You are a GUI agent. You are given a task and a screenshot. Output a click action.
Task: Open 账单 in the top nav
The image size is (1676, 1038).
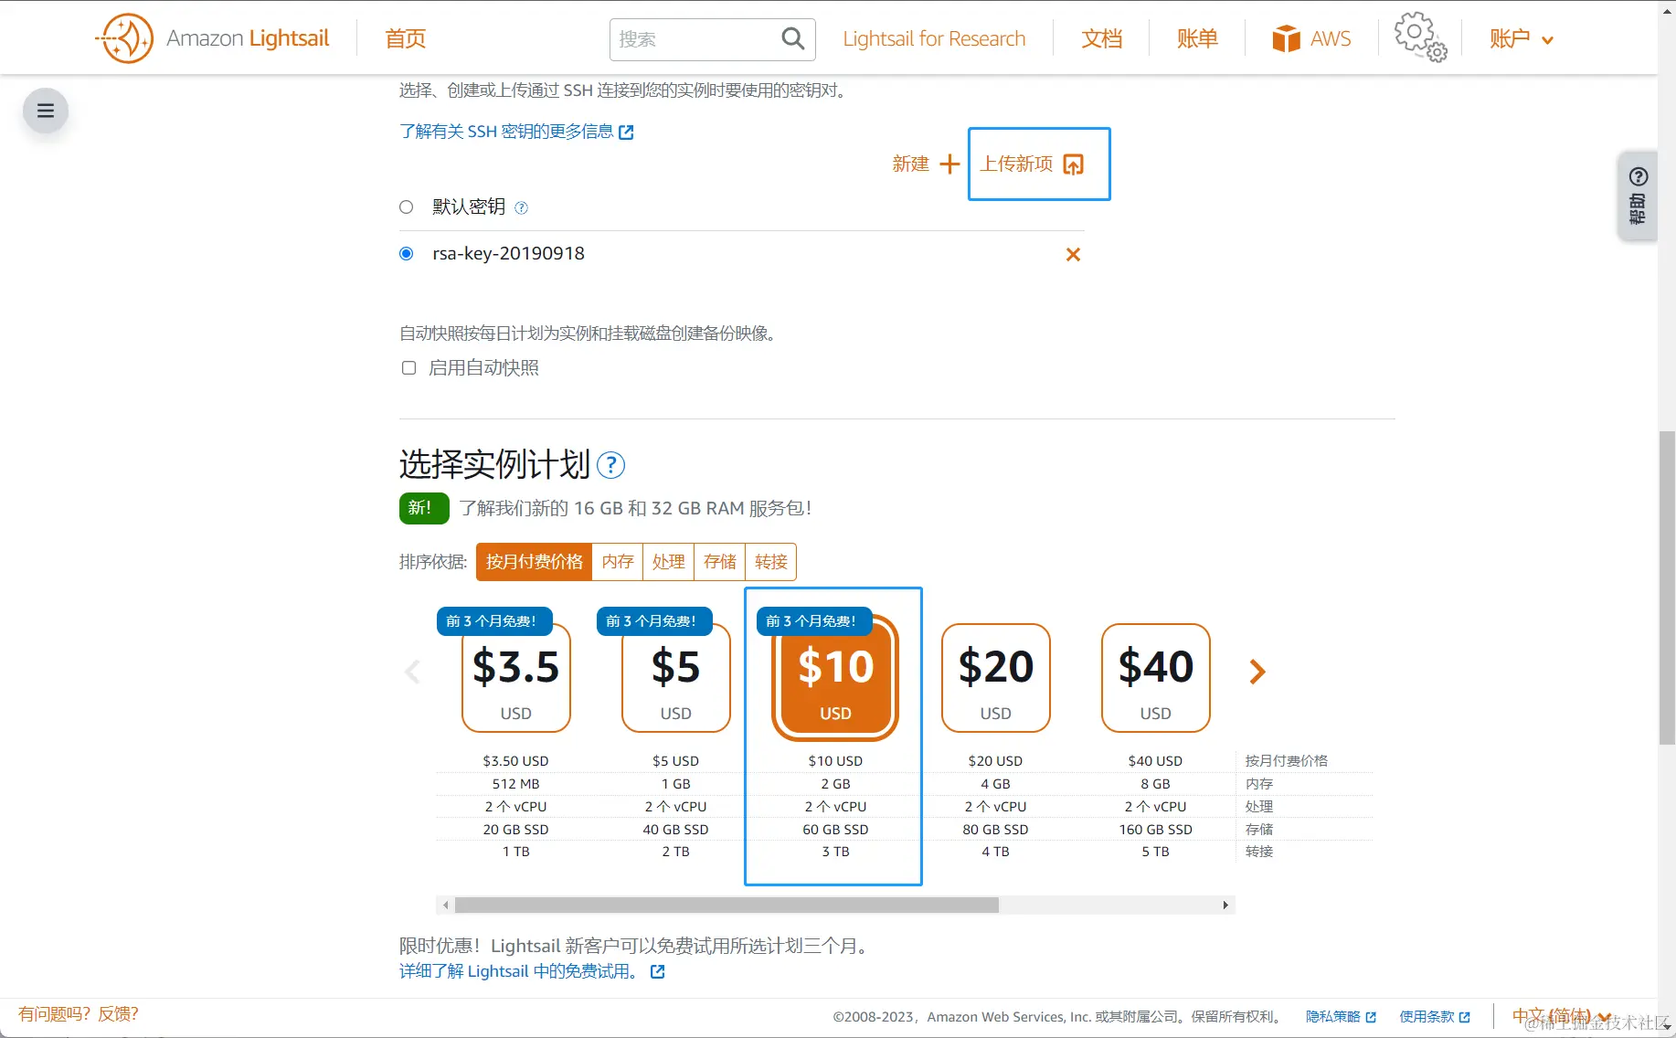[1197, 38]
